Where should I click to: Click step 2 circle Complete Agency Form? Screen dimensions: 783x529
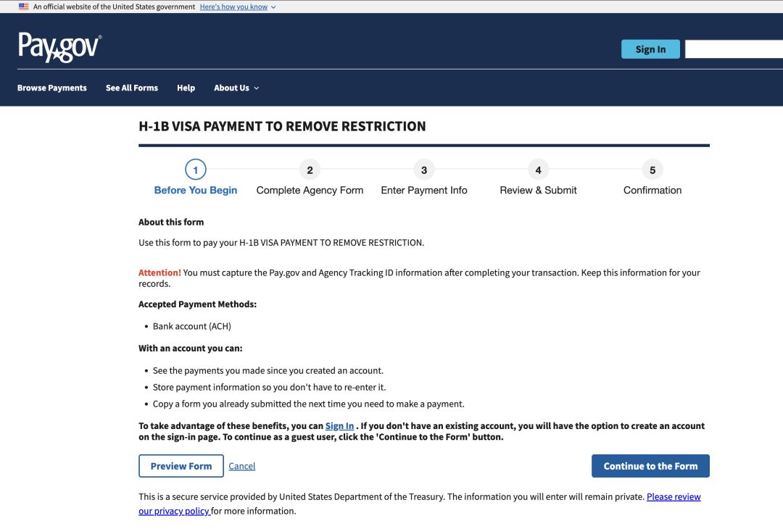tap(310, 170)
